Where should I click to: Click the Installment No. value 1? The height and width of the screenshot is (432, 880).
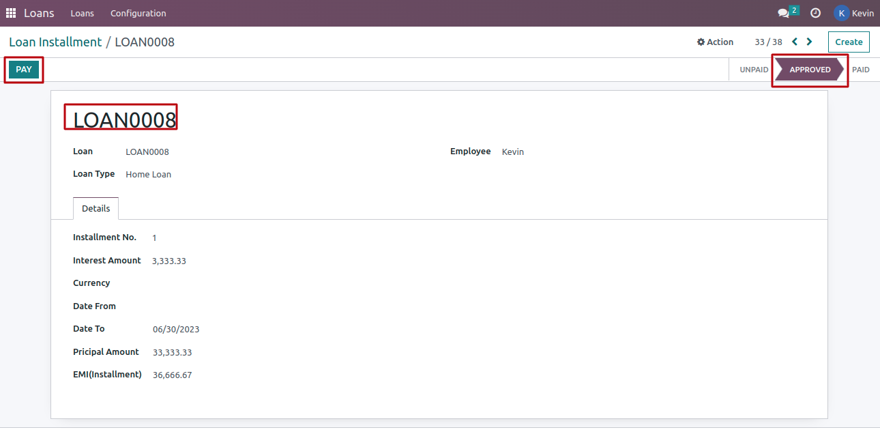(x=155, y=237)
